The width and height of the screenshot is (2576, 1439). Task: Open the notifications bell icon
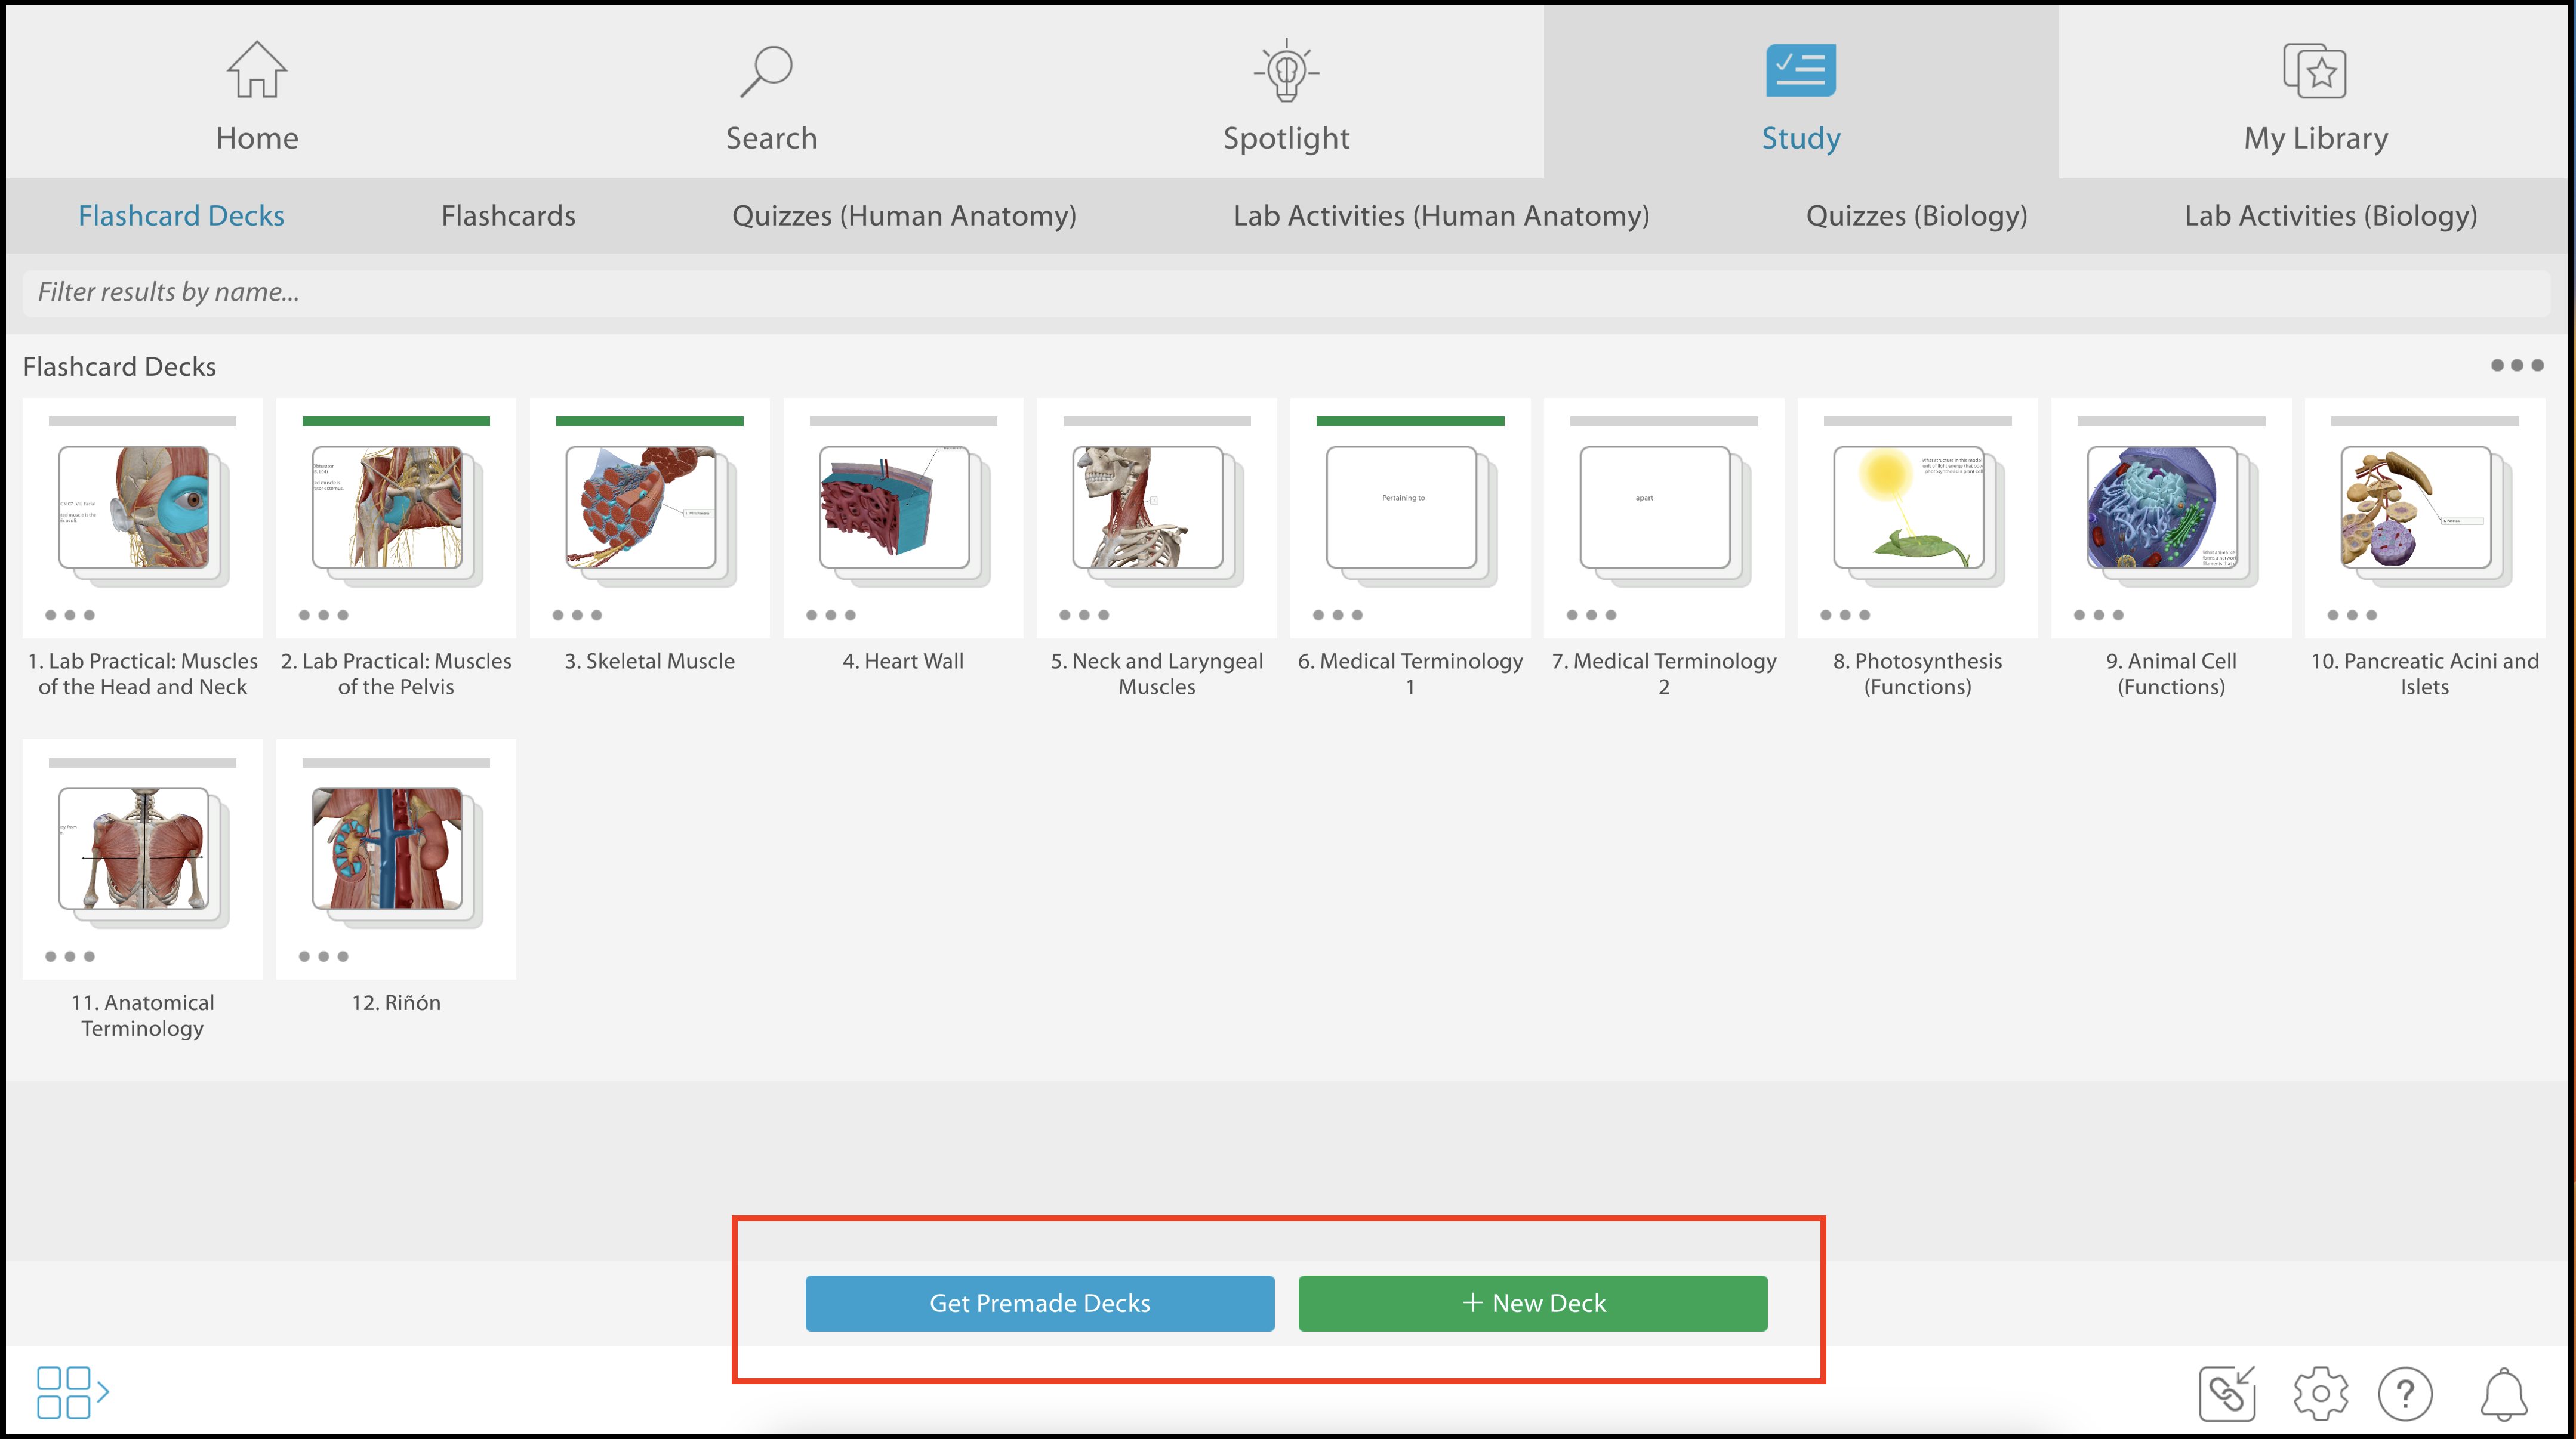click(x=2503, y=1393)
